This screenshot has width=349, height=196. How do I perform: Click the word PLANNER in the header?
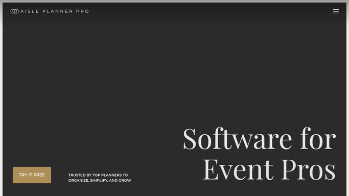[58, 11]
